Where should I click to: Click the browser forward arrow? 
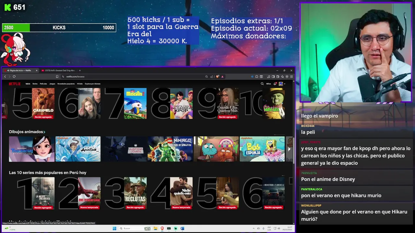tap(9, 77)
